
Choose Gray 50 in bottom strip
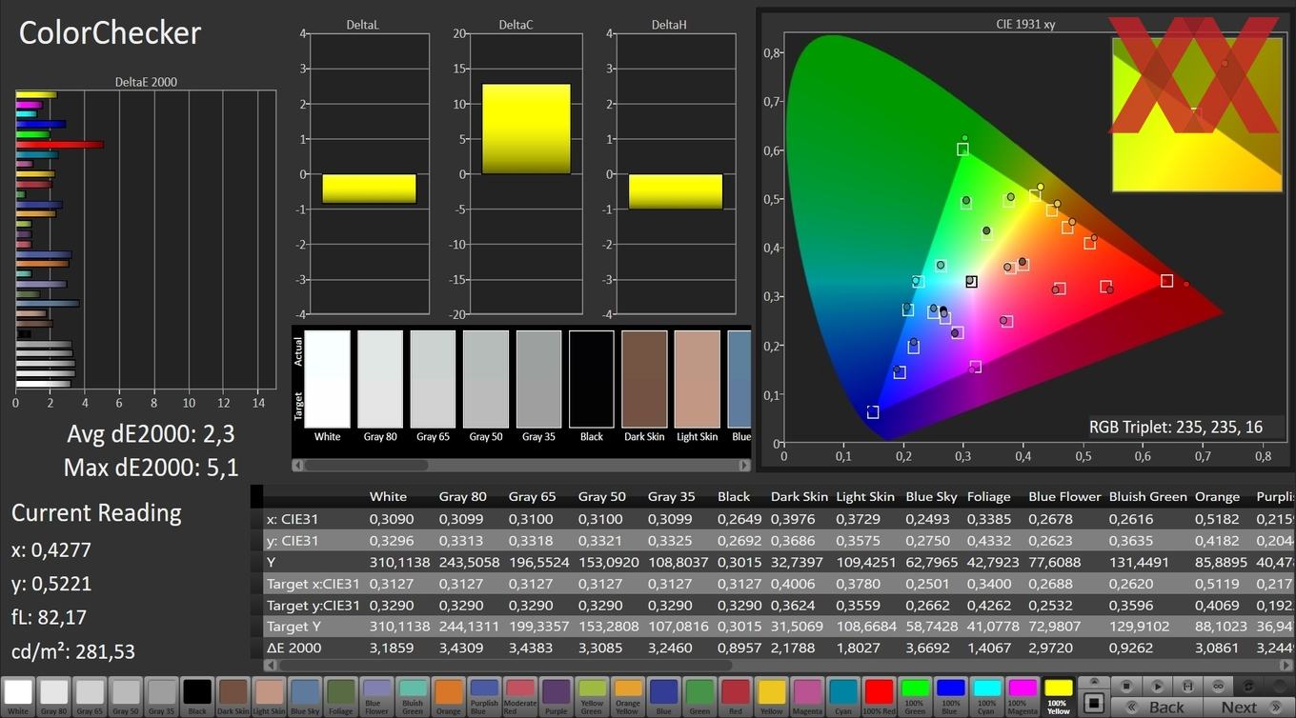click(126, 696)
